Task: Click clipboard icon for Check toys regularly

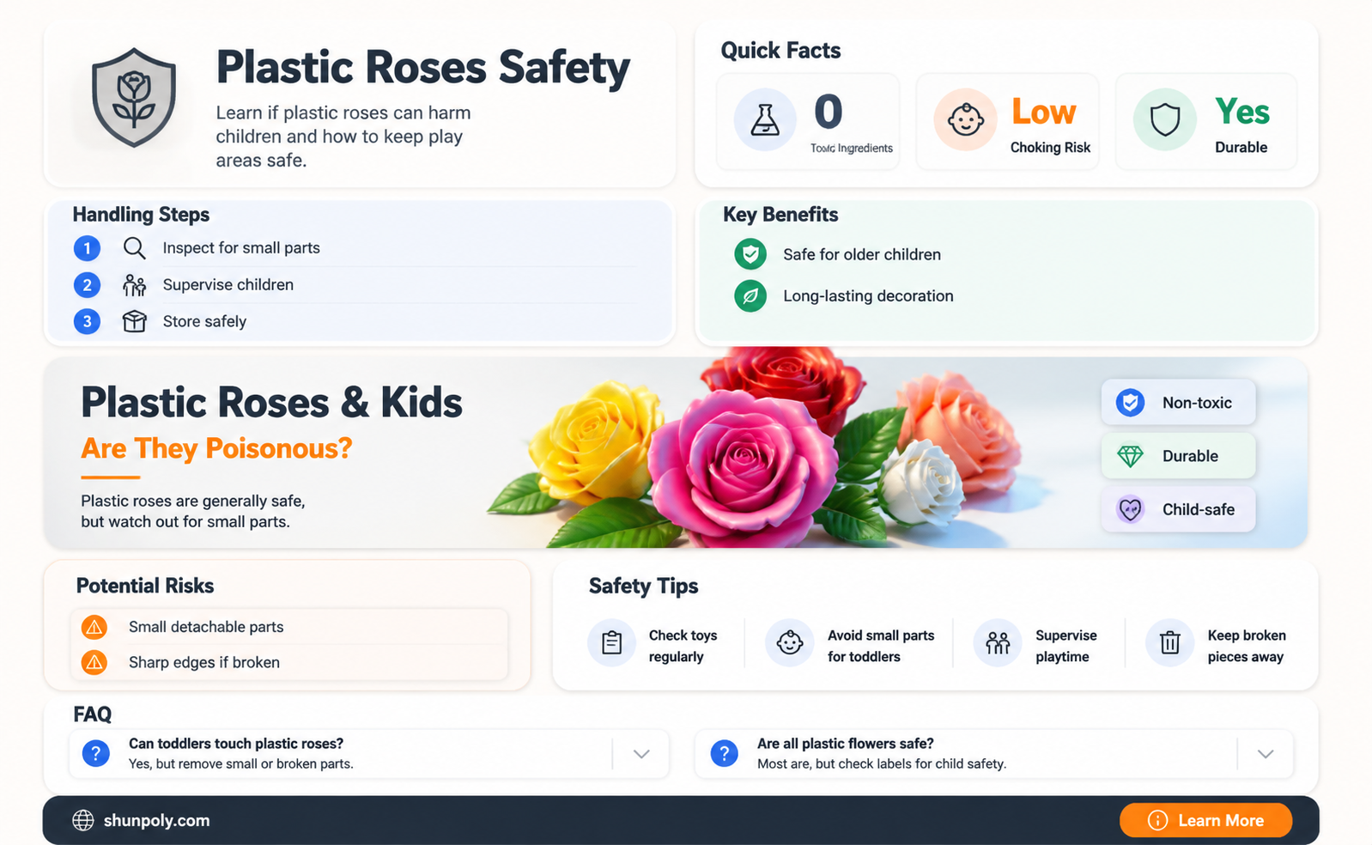Action: click(611, 642)
